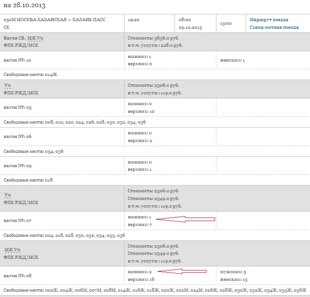
Task: Click the departure time 19:20
Action: click(133, 20)
